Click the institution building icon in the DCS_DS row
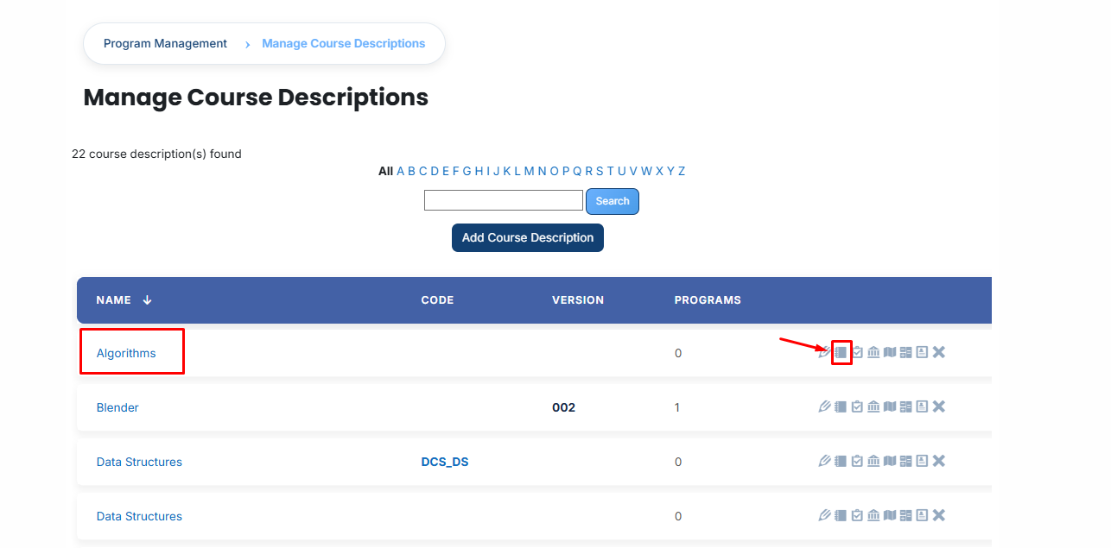The height and width of the screenshot is (548, 1111). (873, 461)
